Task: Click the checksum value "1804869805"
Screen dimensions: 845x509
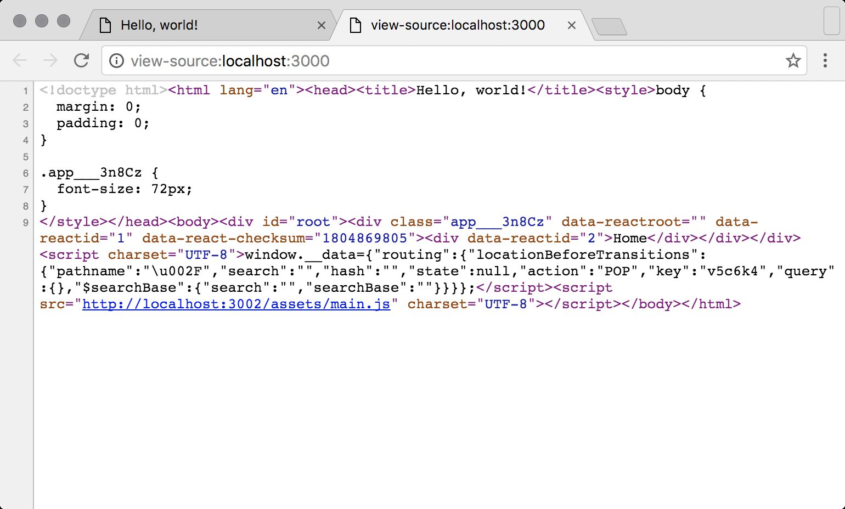Action: point(365,238)
